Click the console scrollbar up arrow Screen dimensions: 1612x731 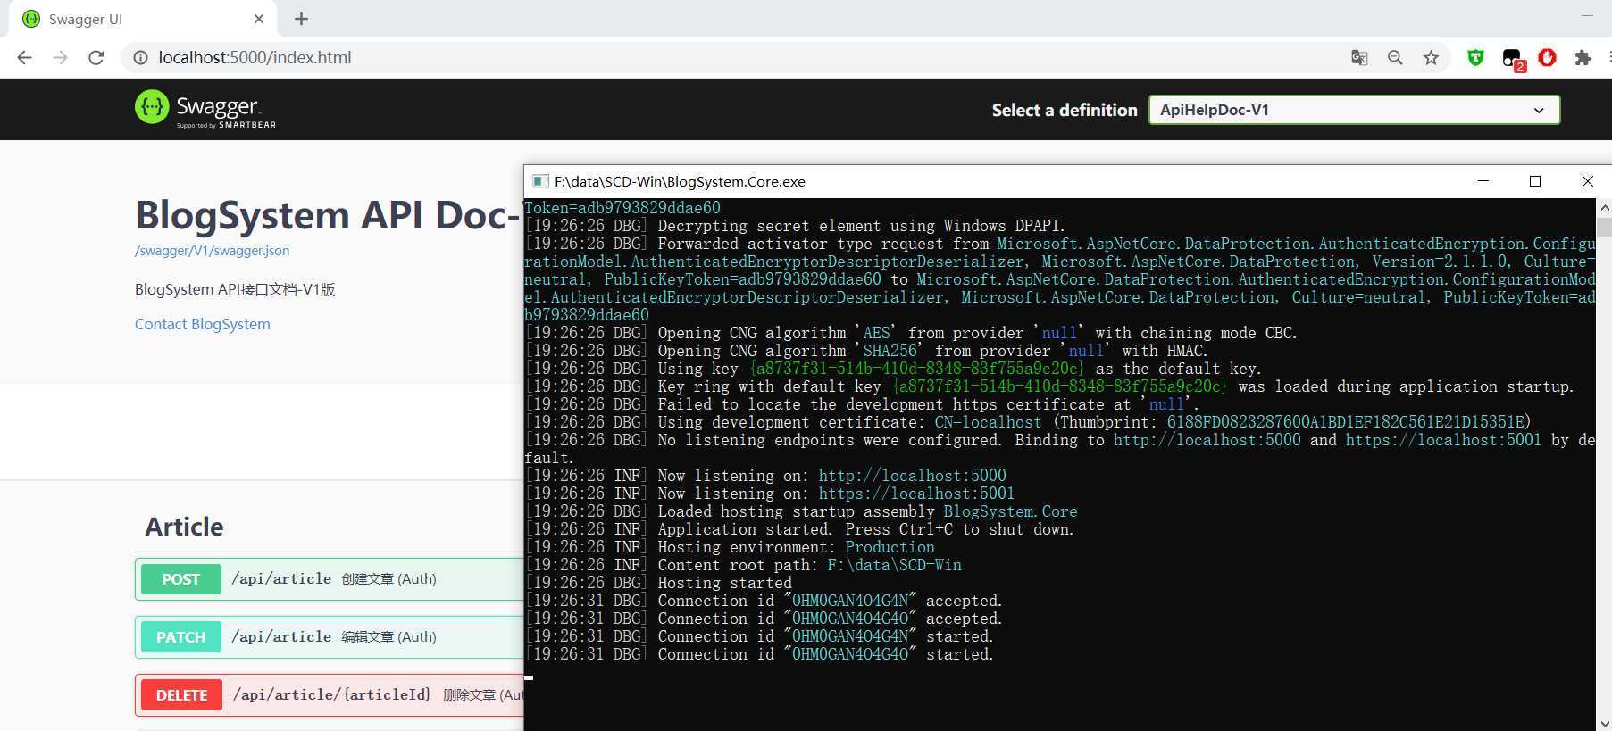click(1604, 207)
